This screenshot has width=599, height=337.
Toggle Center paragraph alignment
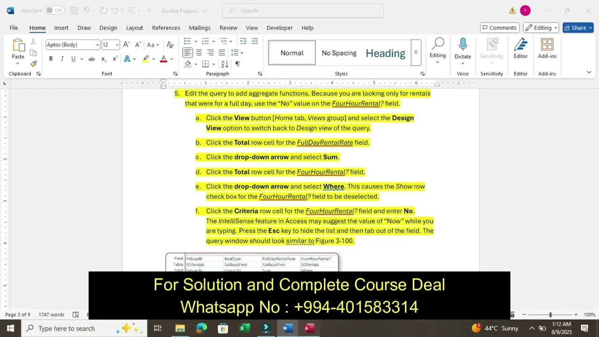[199, 52]
